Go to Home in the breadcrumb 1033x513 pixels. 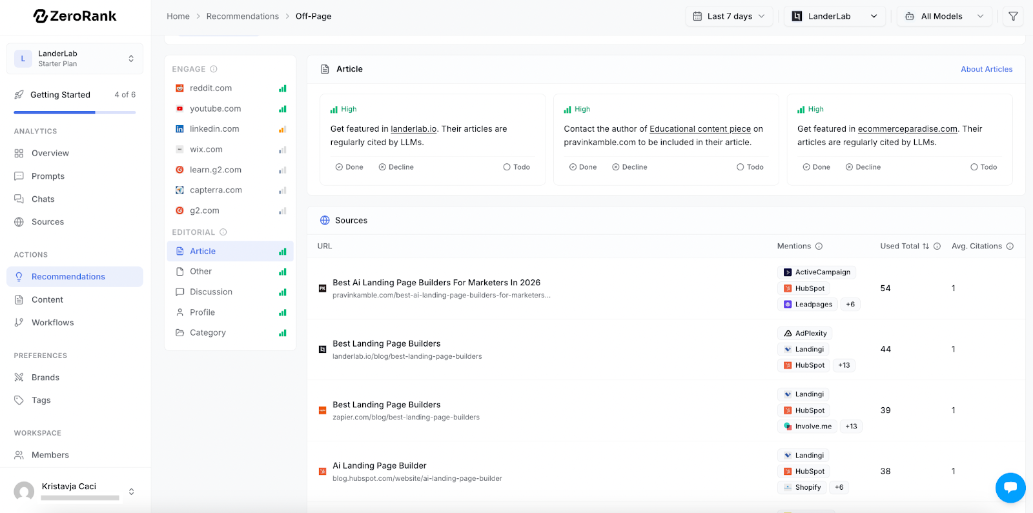click(x=178, y=16)
